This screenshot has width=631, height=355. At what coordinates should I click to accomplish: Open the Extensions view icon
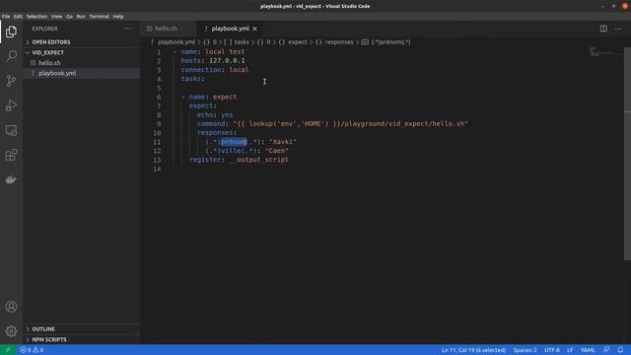pos(11,155)
